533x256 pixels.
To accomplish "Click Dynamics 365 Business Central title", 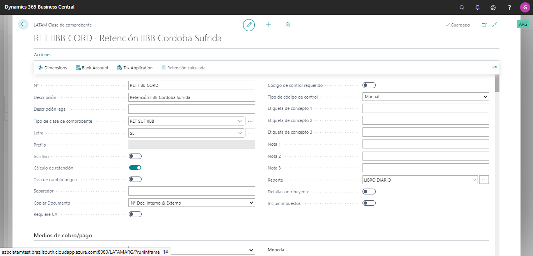I will point(39,7).
